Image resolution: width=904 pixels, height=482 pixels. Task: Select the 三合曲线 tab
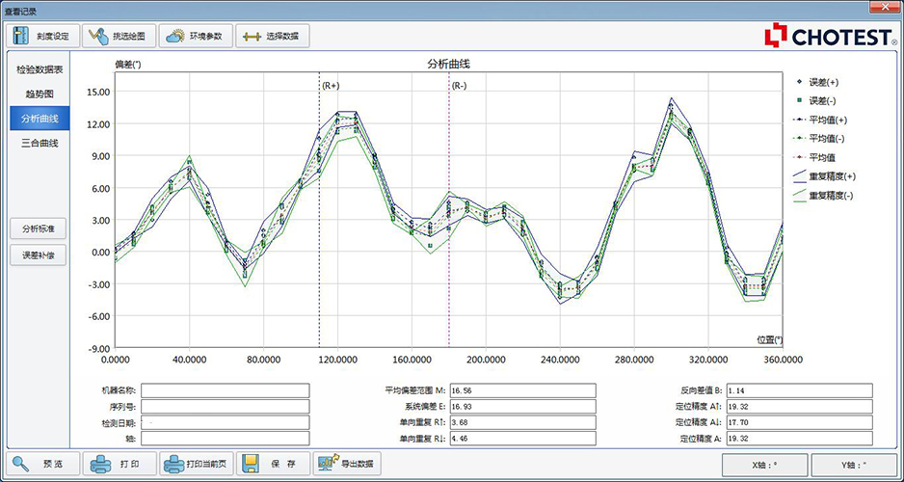point(39,143)
